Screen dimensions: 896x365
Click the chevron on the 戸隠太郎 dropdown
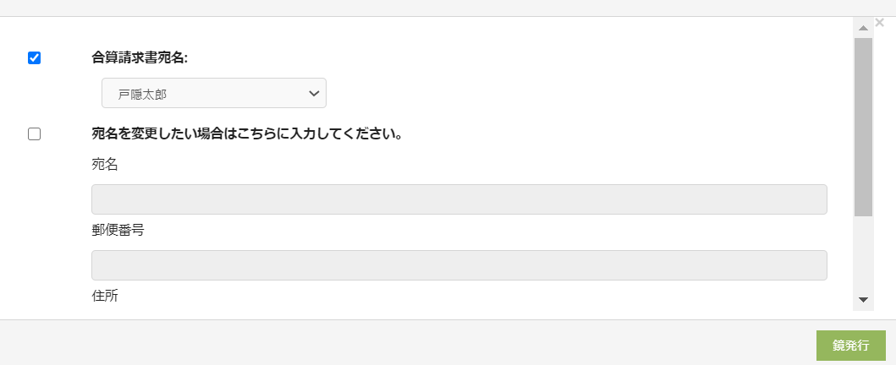pos(314,94)
